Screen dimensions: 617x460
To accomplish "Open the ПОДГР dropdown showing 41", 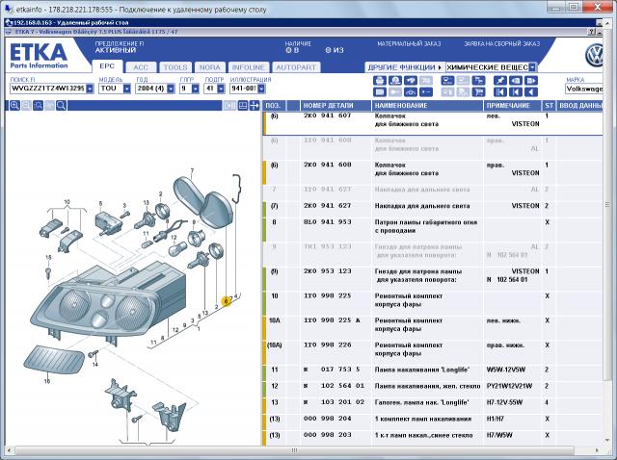I will click(221, 89).
